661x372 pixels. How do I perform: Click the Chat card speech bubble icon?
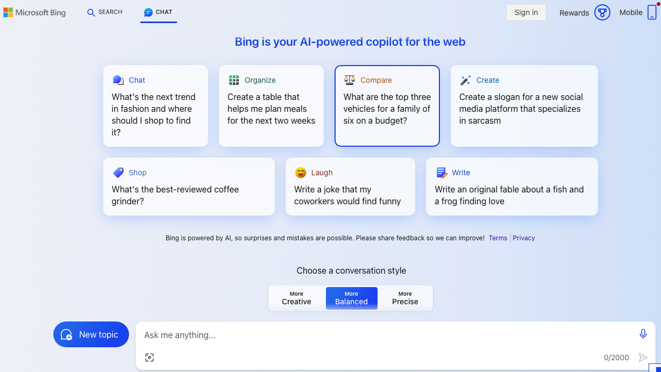(x=118, y=80)
